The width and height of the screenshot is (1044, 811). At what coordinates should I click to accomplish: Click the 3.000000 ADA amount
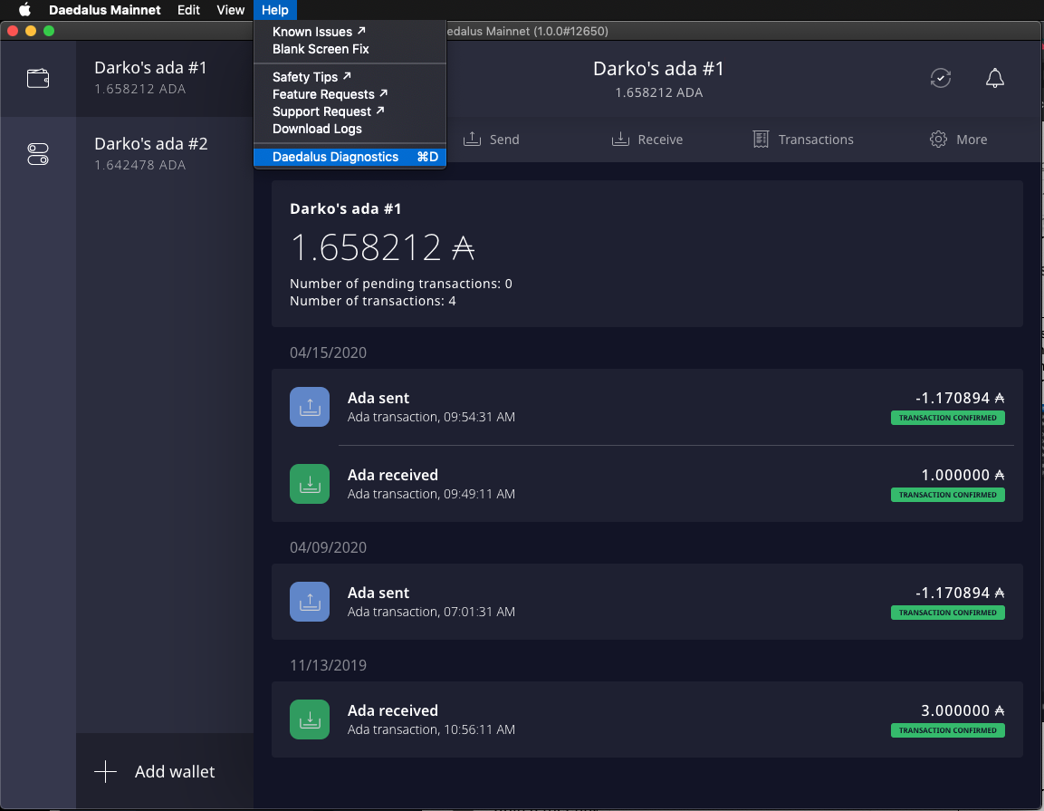pos(963,710)
